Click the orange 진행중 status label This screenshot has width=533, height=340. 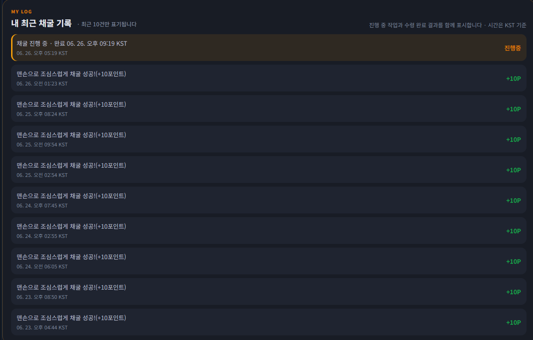click(512, 48)
